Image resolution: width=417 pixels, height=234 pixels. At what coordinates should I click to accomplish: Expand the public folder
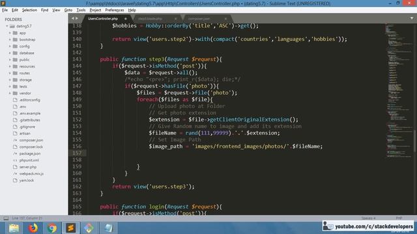tap(10, 60)
